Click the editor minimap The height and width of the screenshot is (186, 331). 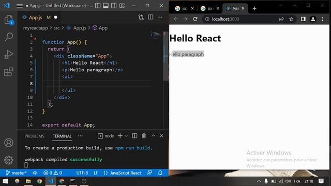(x=156, y=36)
